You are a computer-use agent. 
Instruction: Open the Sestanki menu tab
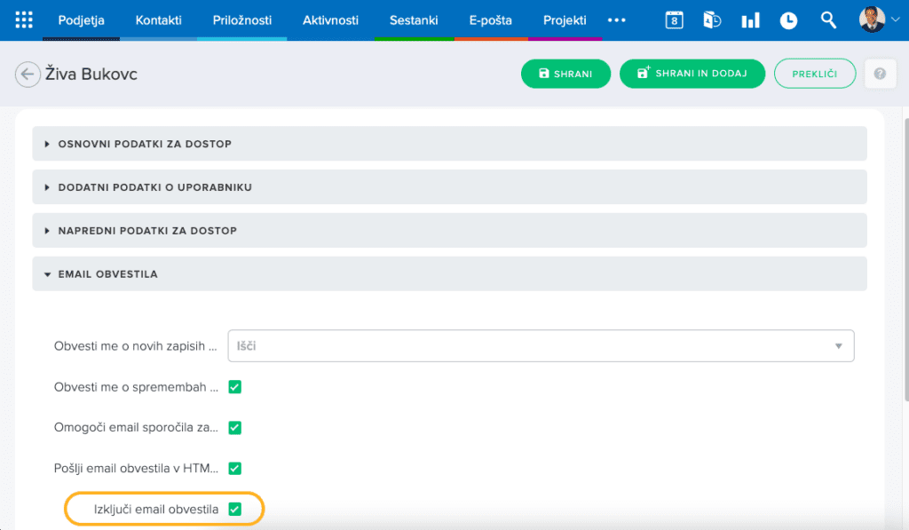pyautogui.click(x=414, y=20)
